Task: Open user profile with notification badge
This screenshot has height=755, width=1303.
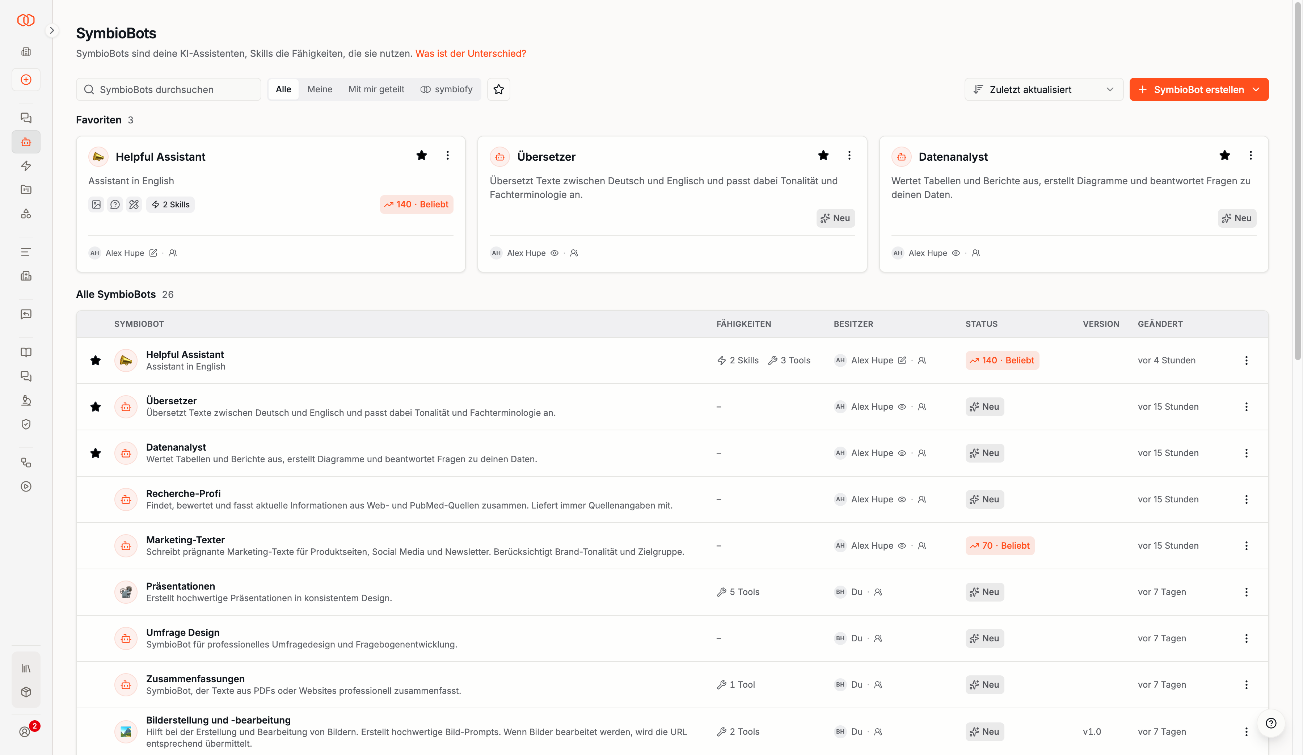Action: (x=26, y=731)
